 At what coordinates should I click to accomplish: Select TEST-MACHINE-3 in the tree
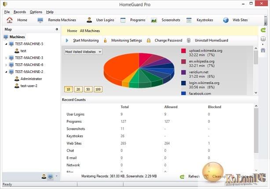click(x=29, y=58)
